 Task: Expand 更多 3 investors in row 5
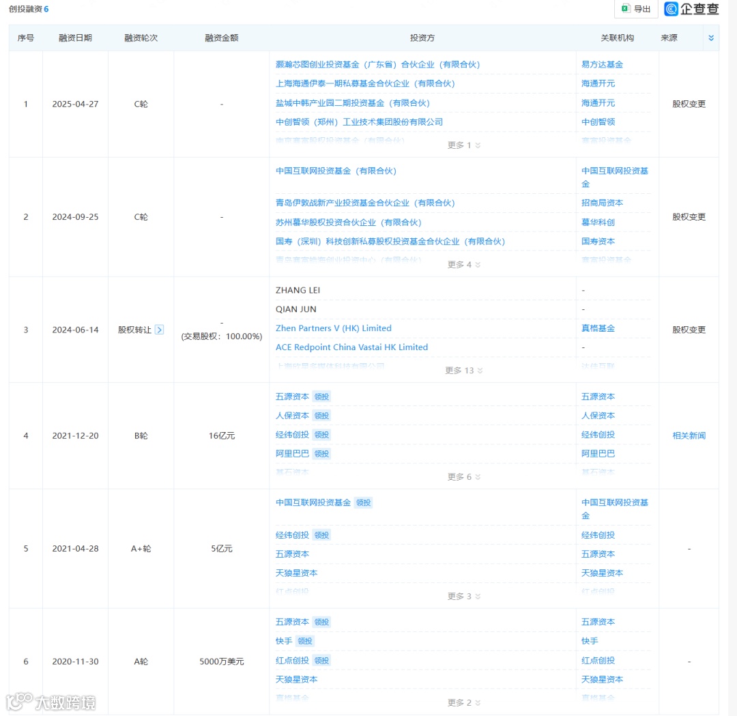click(x=463, y=596)
